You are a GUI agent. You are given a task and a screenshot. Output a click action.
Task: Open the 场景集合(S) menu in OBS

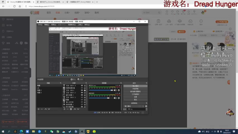tap(72, 25)
